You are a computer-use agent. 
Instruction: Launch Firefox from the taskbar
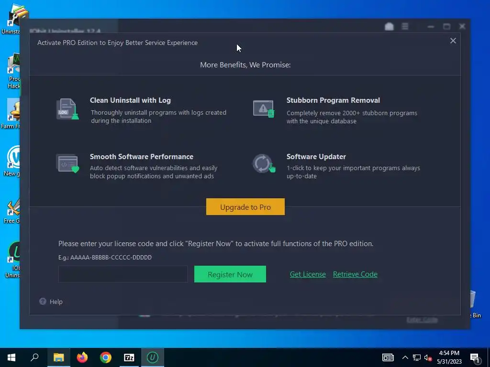(82, 357)
